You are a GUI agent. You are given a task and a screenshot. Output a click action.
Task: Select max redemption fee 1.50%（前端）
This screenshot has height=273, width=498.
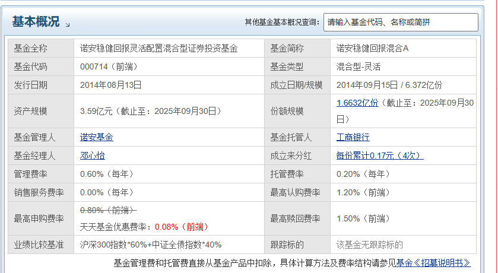(x=363, y=219)
